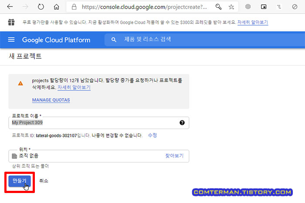Click 찾아보기 to browse locations

(x=174, y=156)
